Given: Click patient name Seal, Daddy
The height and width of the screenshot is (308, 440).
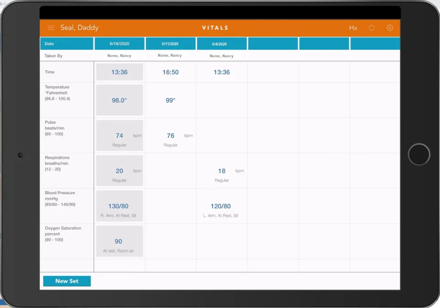Looking at the screenshot, I should [79, 27].
